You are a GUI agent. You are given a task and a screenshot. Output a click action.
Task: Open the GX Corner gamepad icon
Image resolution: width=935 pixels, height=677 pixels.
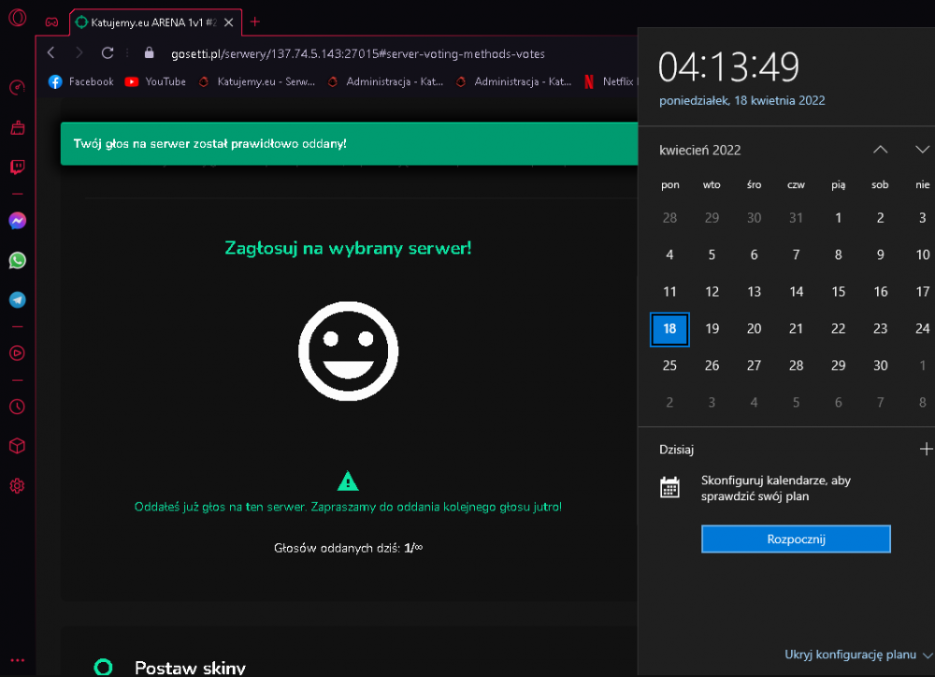(x=51, y=22)
